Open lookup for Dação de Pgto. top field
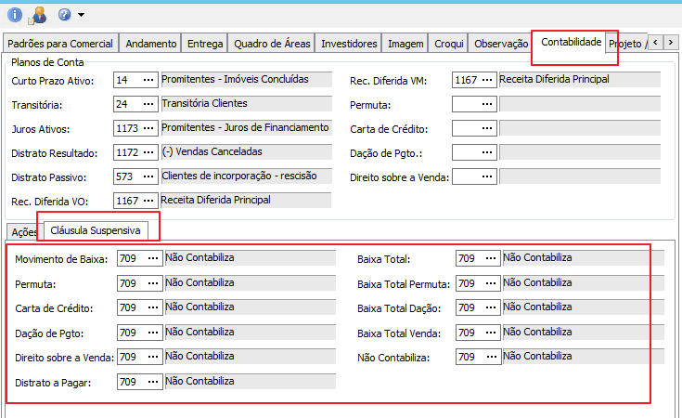682x418 pixels. (x=488, y=152)
